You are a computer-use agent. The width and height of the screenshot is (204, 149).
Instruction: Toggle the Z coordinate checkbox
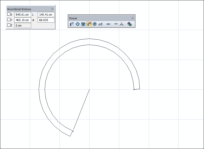9,25
